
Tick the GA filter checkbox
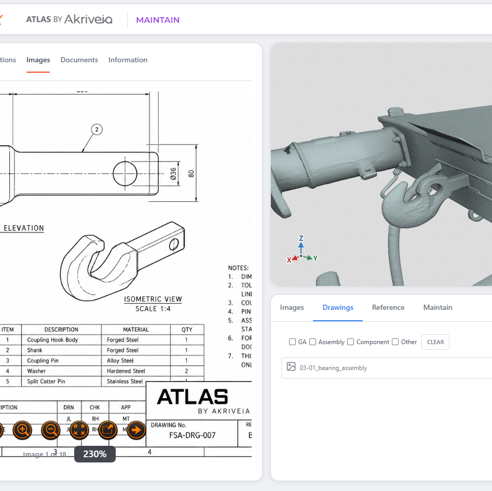coord(292,342)
